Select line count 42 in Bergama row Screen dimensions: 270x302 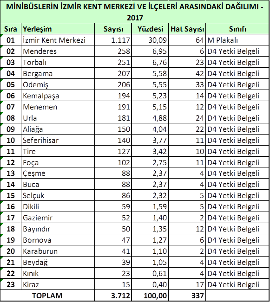click(x=187, y=73)
